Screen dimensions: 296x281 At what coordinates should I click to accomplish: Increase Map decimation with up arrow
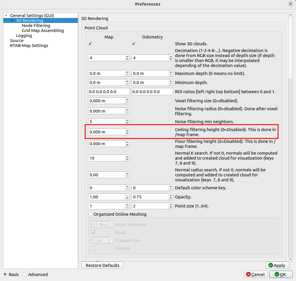pos(127,56)
